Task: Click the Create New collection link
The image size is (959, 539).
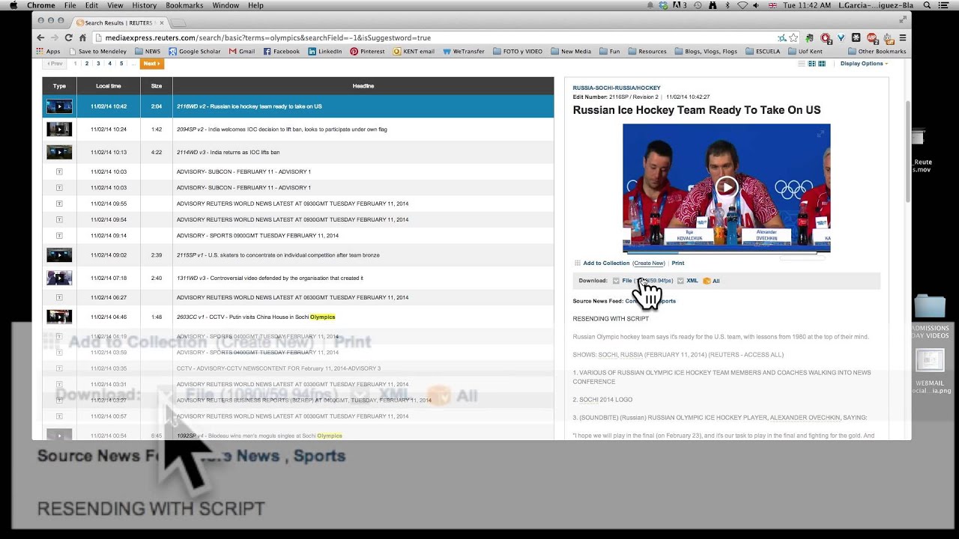Action: (649, 263)
